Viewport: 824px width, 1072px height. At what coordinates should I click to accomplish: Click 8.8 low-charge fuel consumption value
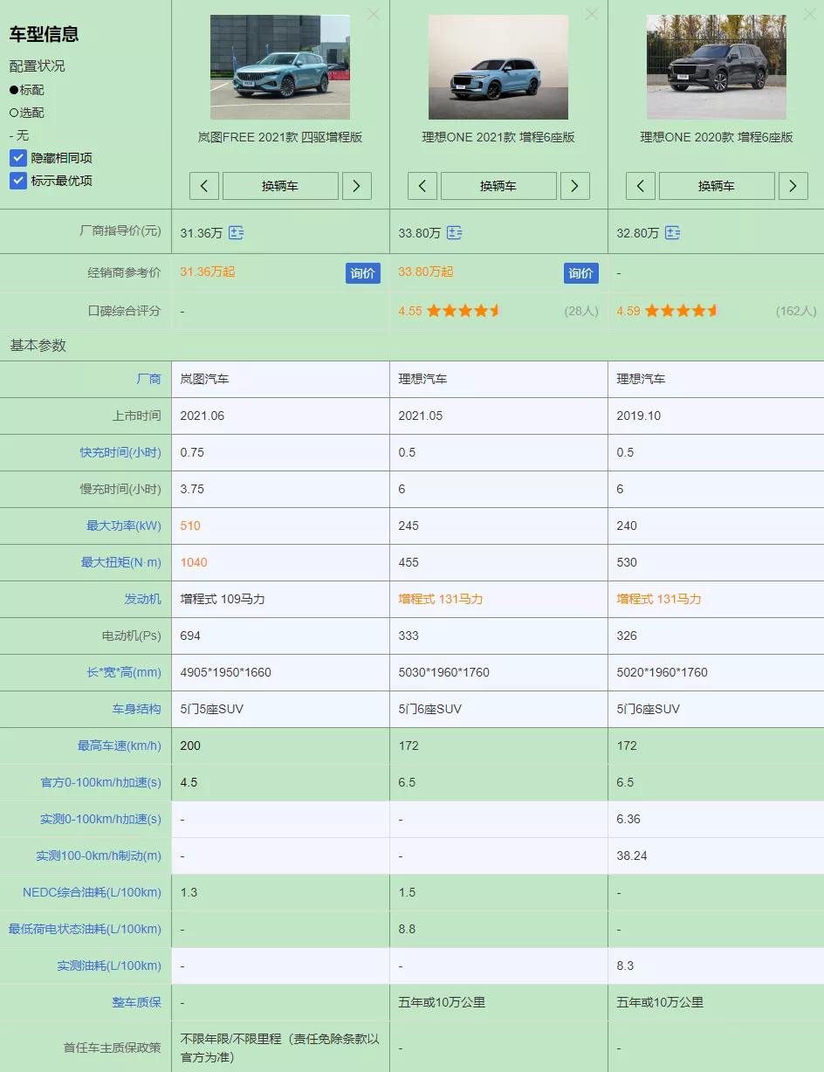click(407, 929)
